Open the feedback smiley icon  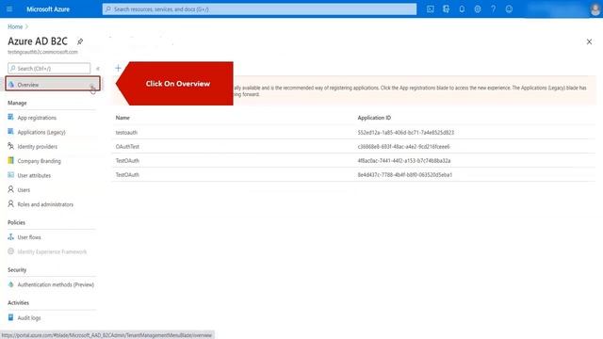pyautogui.click(x=509, y=8)
